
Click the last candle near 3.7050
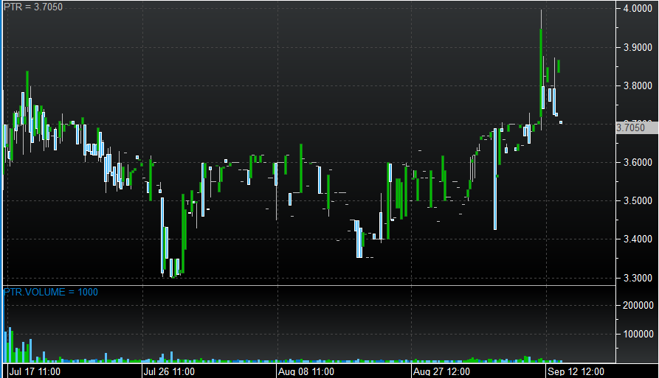point(561,122)
